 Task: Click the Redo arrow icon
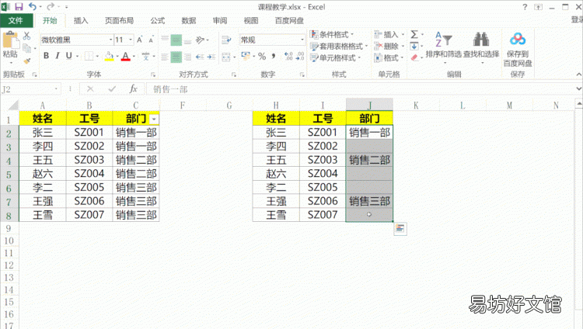51,6
